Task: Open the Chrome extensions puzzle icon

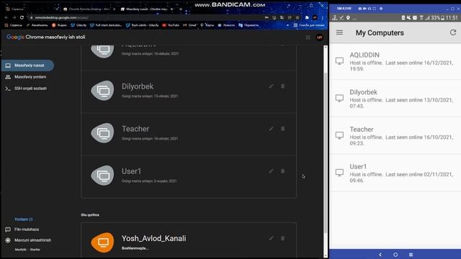Action: pyautogui.click(x=307, y=17)
